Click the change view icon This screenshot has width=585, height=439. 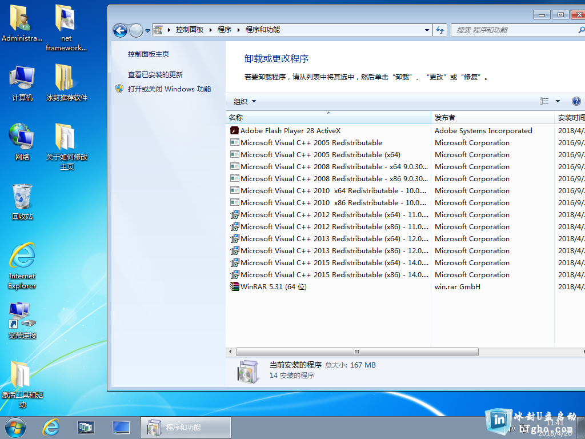click(544, 101)
